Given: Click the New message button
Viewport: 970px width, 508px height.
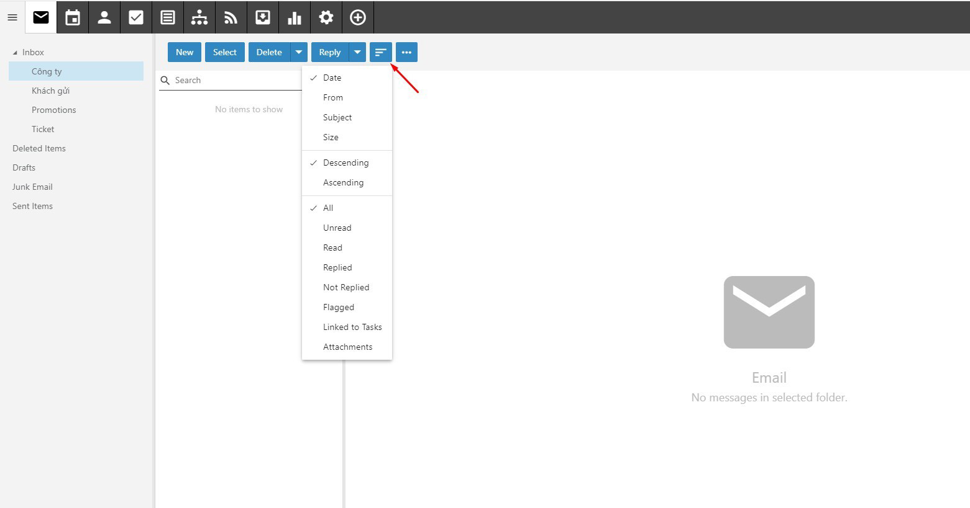Looking at the screenshot, I should [x=185, y=52].
